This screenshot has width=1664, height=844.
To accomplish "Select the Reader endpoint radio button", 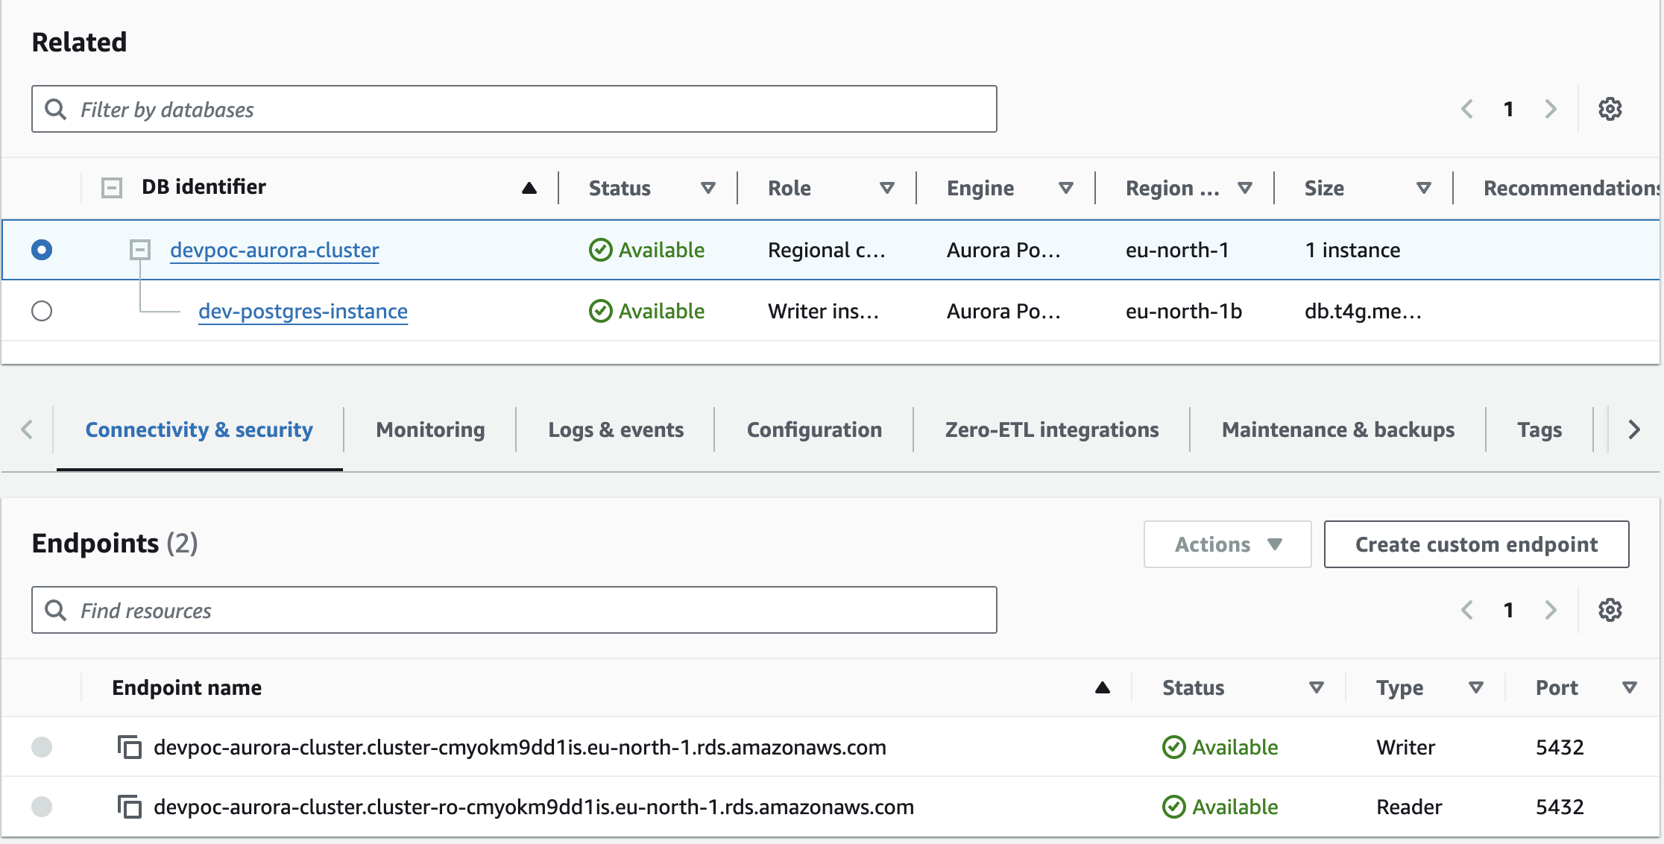I will pos(42,807).
